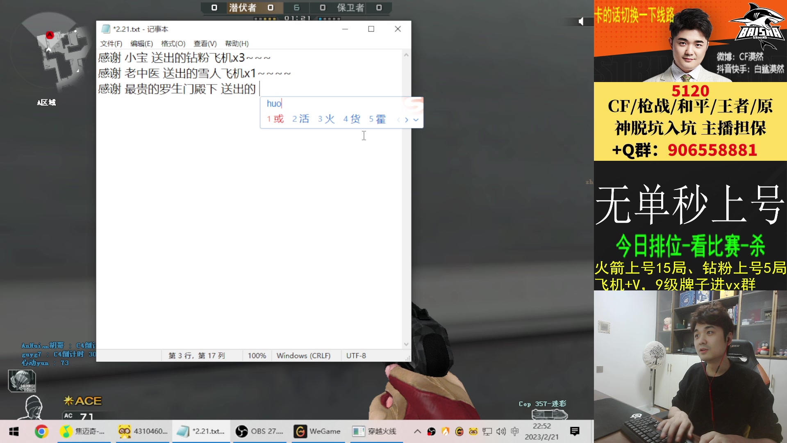Open the 格式(O) menu in Notepad
The width and height of the screenshot is (787, 443).
coord(173,43)
